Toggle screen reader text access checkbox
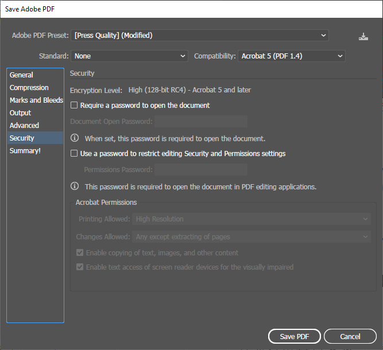 80,267
